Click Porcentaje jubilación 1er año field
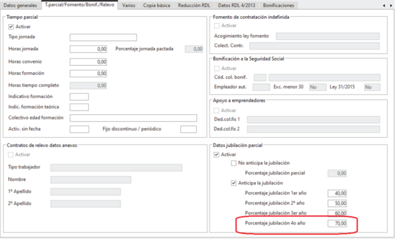Image resolution: width=395 pixels, height=239 pixels. (x=337, y=193)
